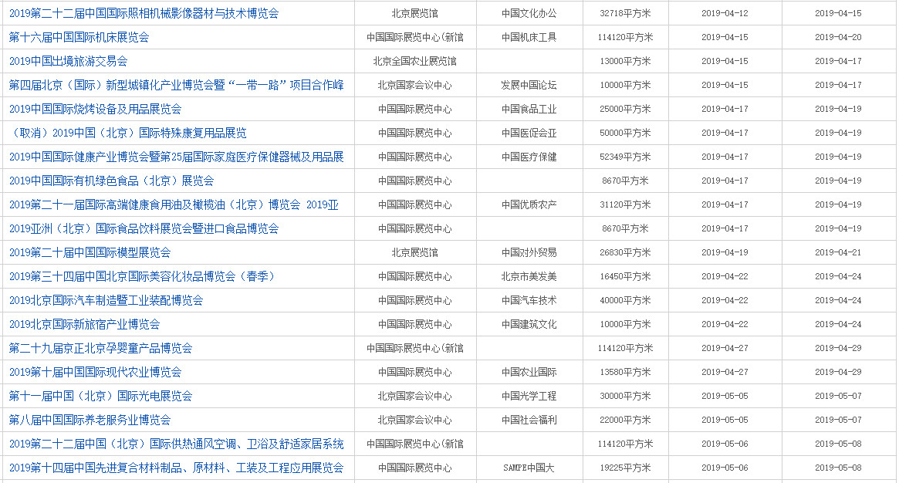Click organizer 中国农业国际
This screenshot has height=483, width=899.
529,373
